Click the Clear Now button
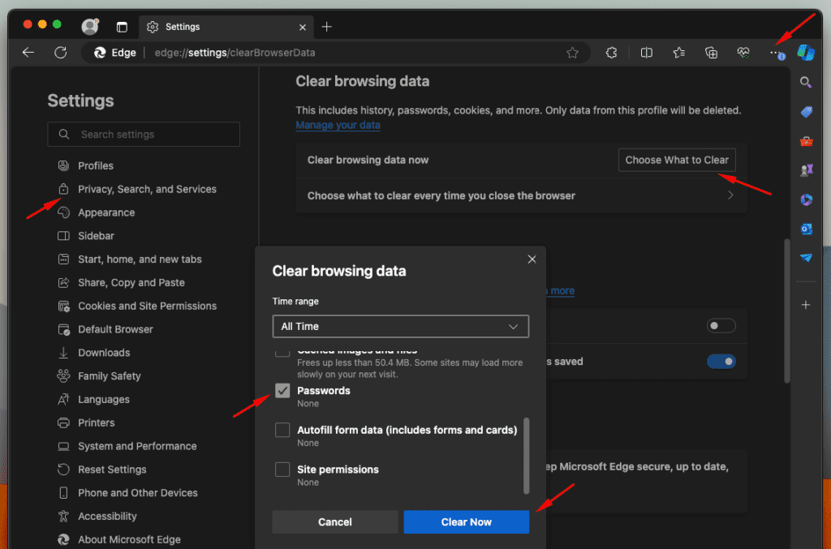The height and width of the screenshot is (549, 831). pyautogui.click(x=466, y=522)
